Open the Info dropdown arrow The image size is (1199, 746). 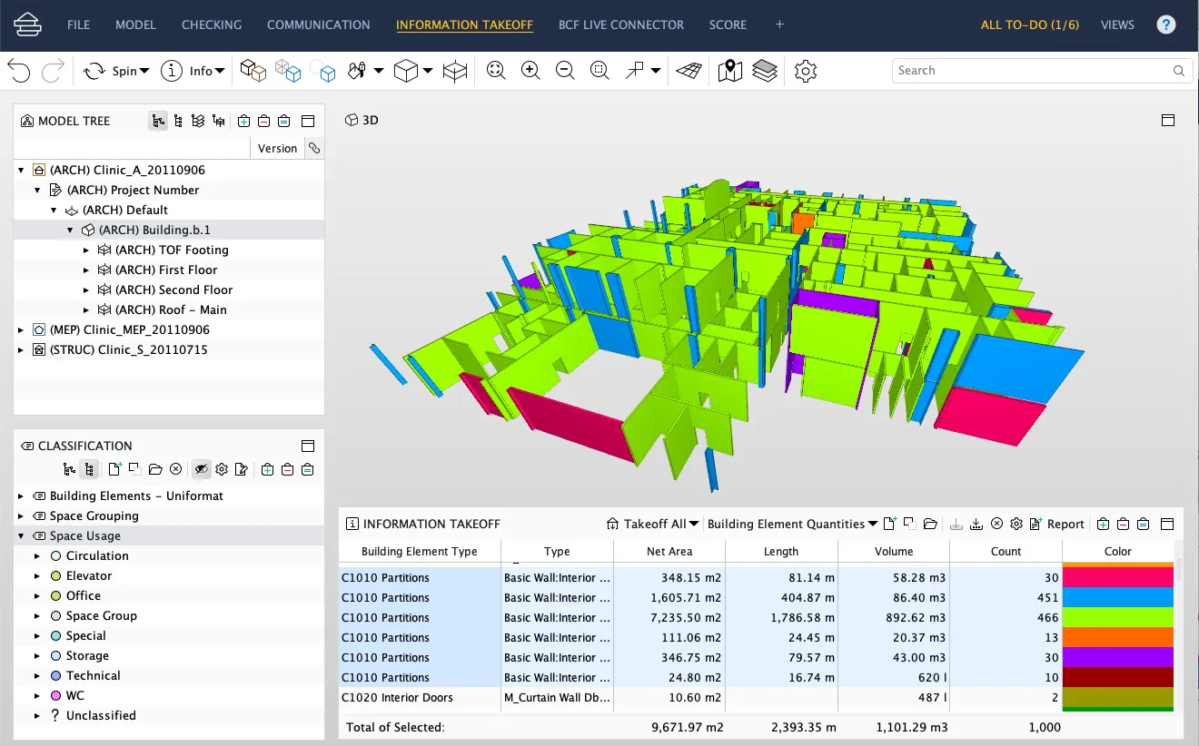(x=219, y=71)
